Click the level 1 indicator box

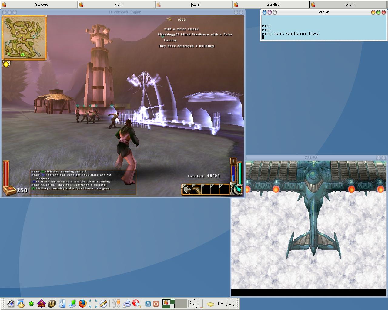[x=233, y=161]
